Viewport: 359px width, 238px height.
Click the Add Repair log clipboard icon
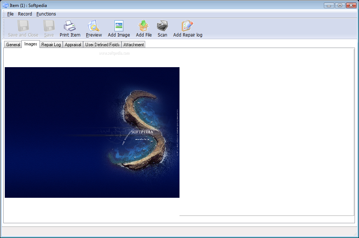point(188,25)
